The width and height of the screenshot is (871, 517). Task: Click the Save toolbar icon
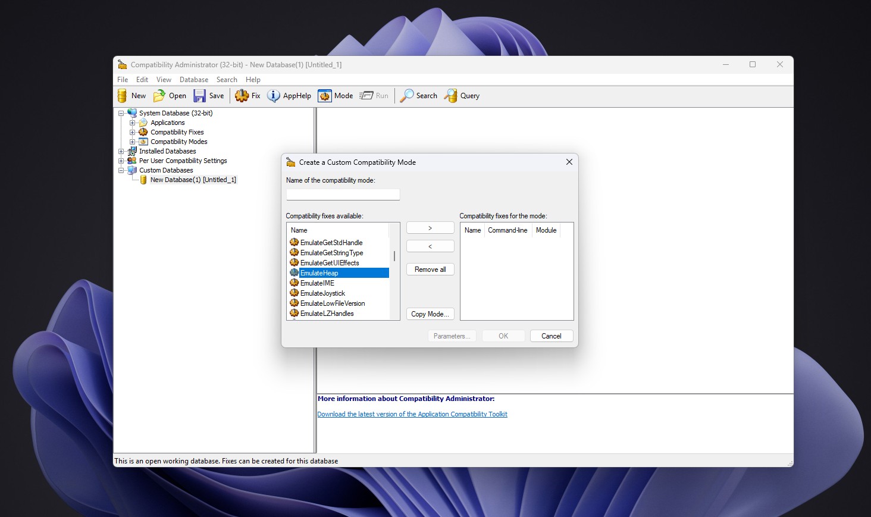[x=200, y=96]
